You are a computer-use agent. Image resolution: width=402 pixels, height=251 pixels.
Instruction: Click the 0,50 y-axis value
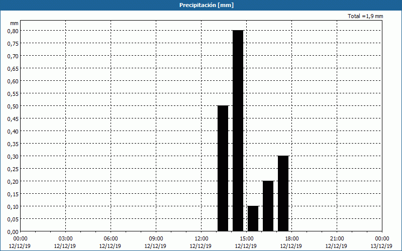pyautogui.click(x=13, y=106)
